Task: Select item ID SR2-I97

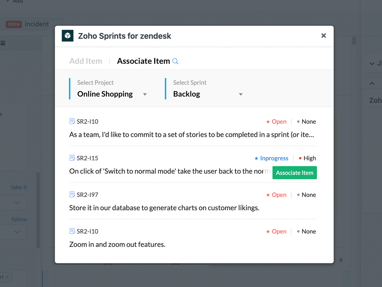Action: [x=87, y=195]
